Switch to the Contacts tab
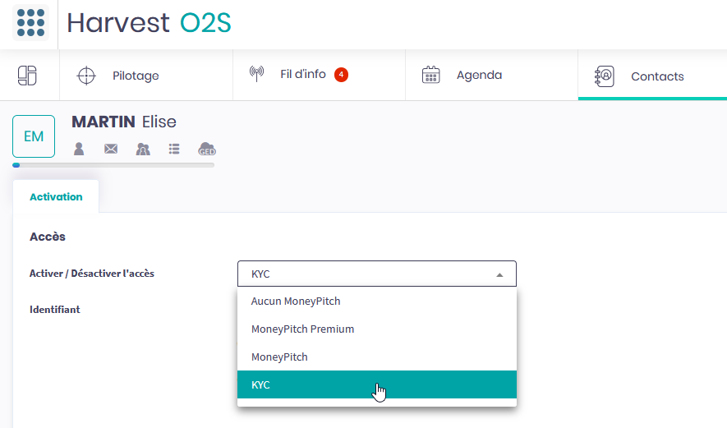Viewport: 727px width, 428px height. (657, 76)
